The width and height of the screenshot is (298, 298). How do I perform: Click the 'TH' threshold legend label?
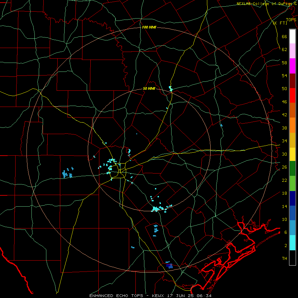click(x=284, y=259)
